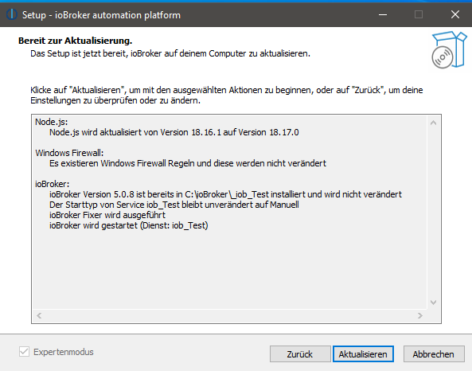Click the 'Das Setup ist jetzt bereit' subtitle
This screenshot has width=472, height=371.
170,53
